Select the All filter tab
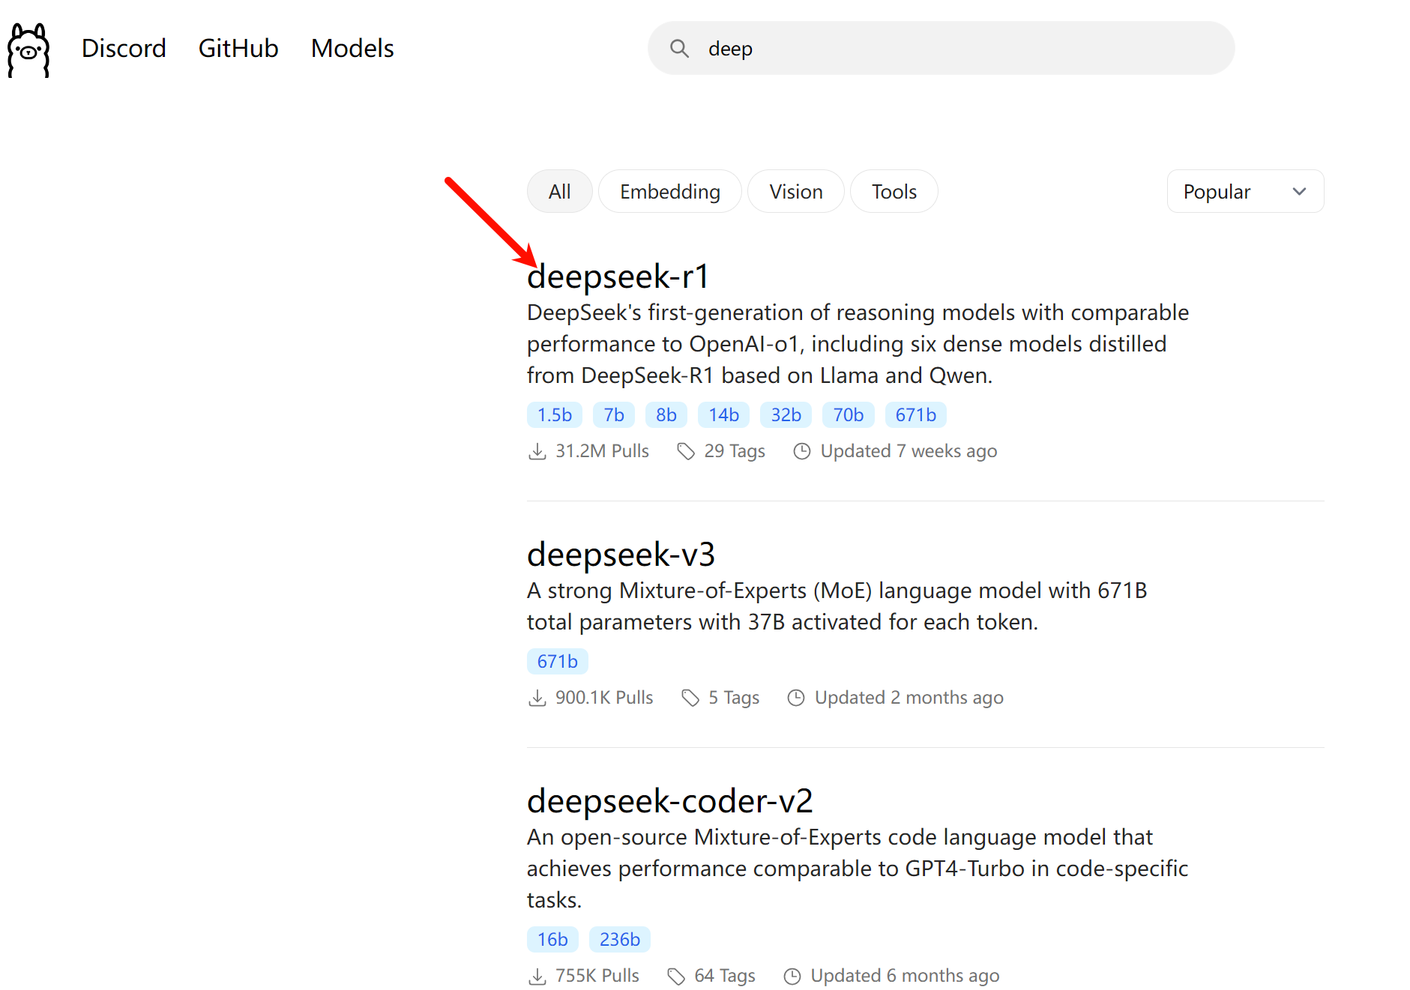 point(559,192)
